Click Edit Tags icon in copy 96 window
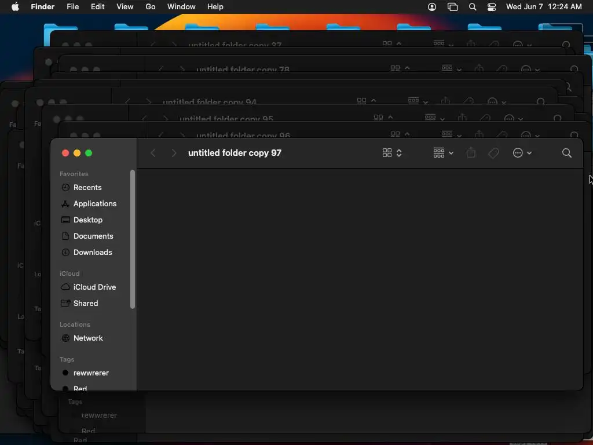The height and width of the screenshot is (445, 593). (x=502, y=134)
